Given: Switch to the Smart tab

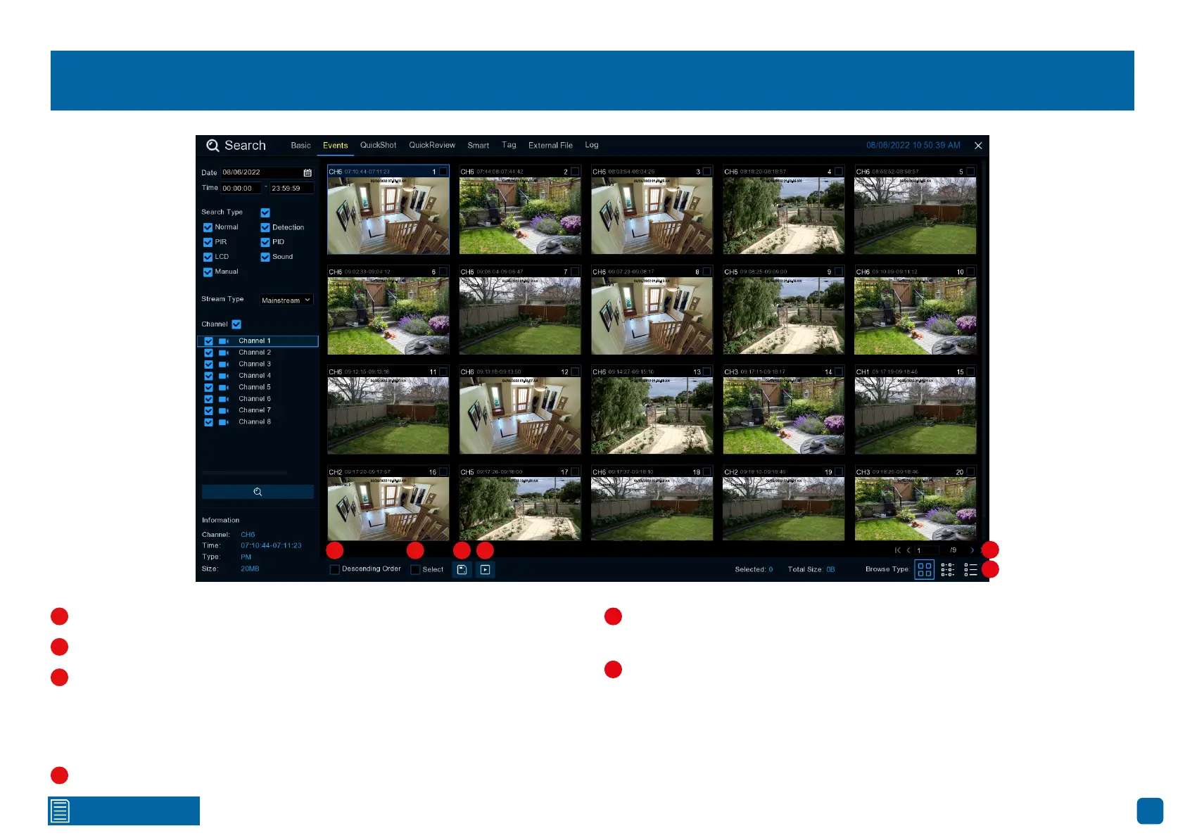Looking at the screenshot, I should pos(478,146).
